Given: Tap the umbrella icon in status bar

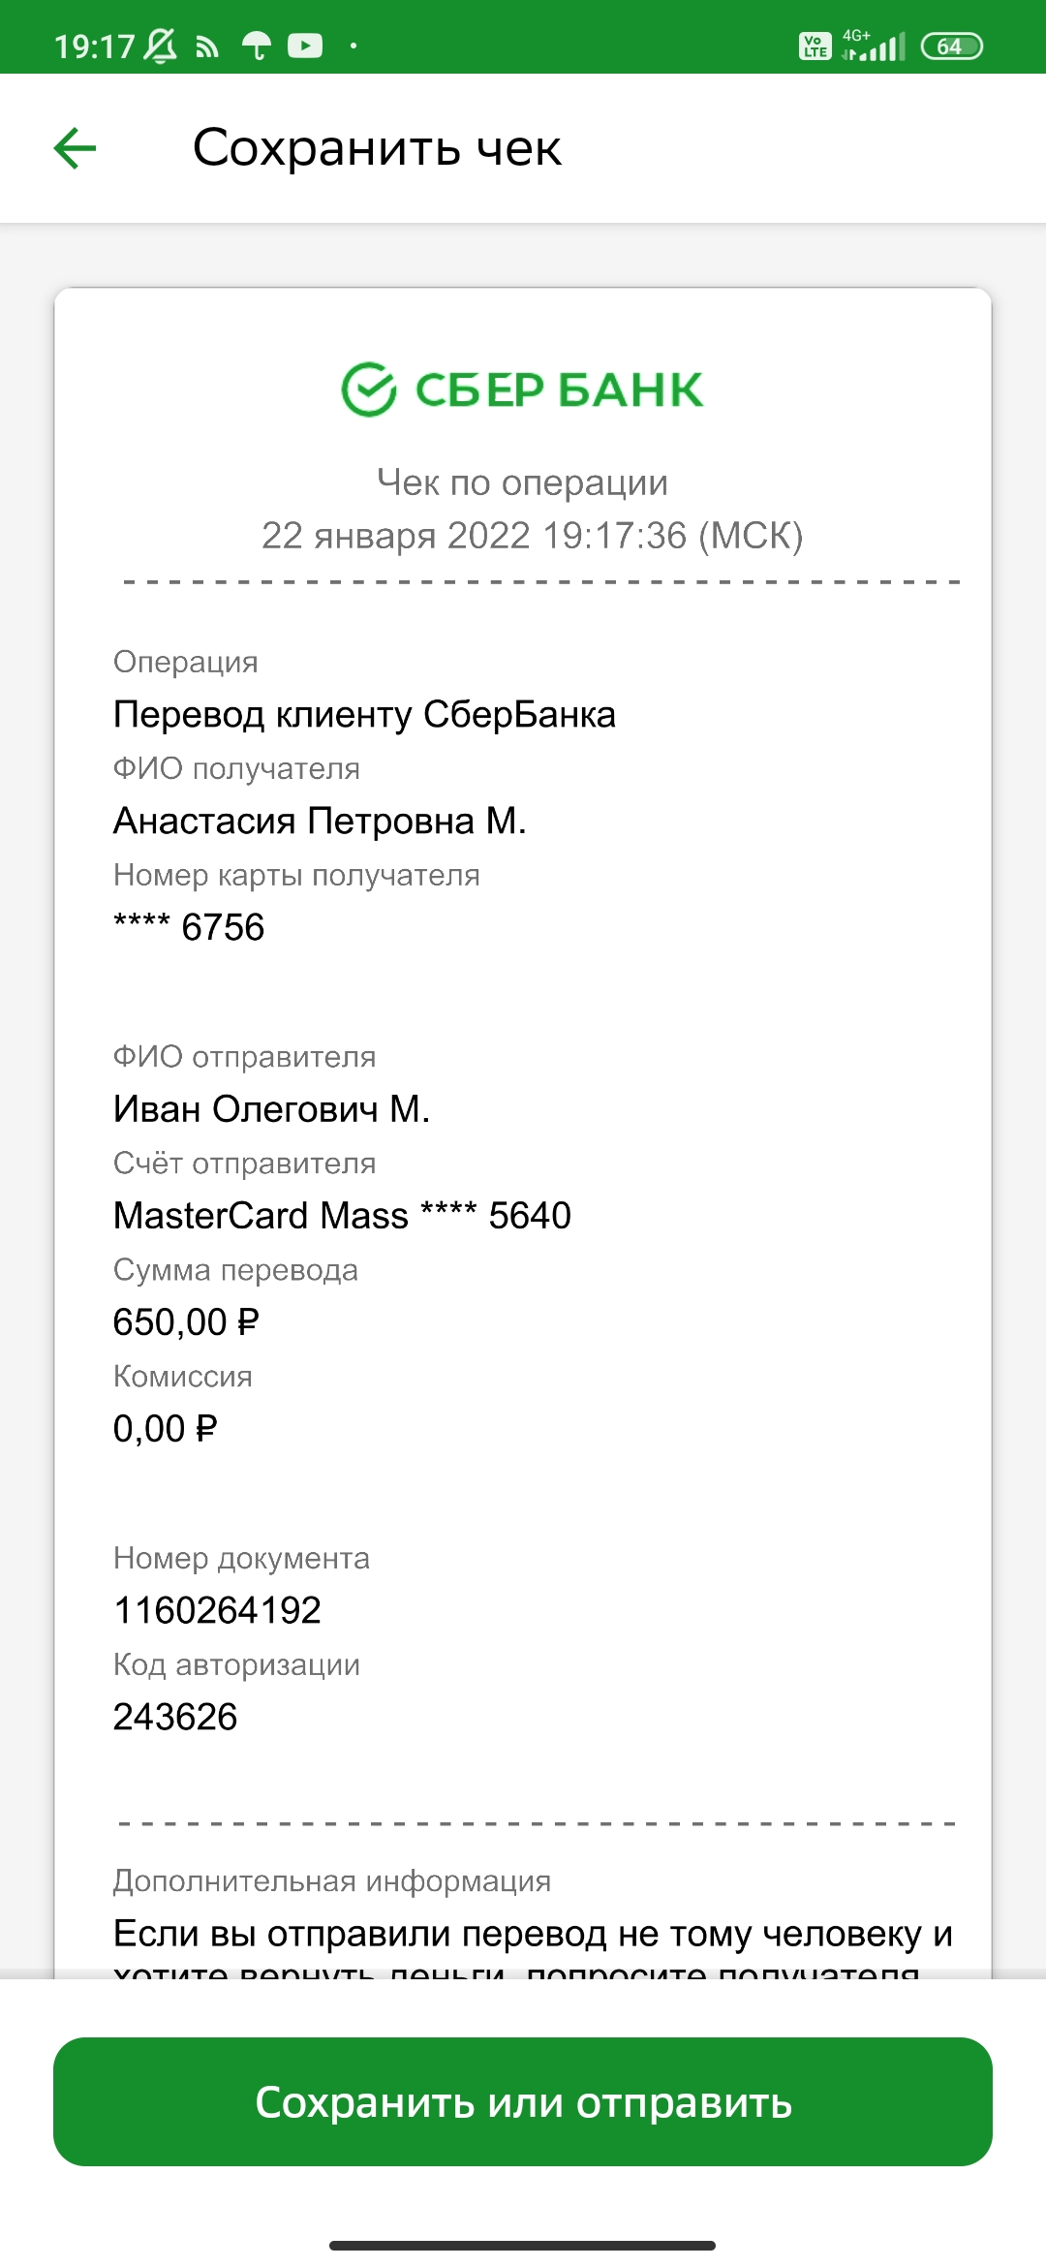Looking at the screenshot, I should 257,46.
